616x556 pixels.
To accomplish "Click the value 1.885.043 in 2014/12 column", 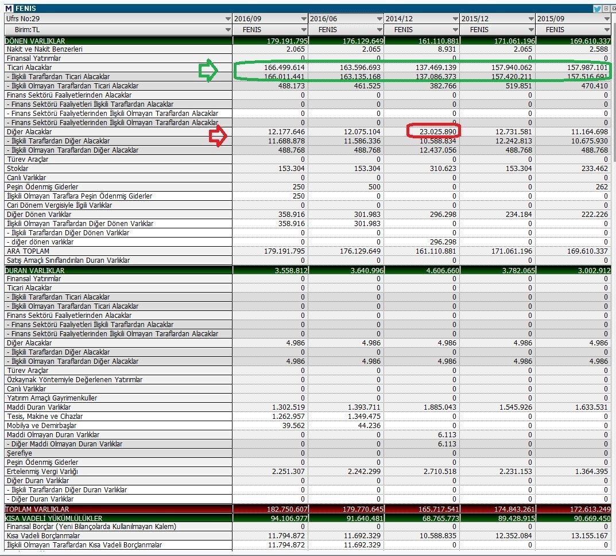I will click(440, 407).
